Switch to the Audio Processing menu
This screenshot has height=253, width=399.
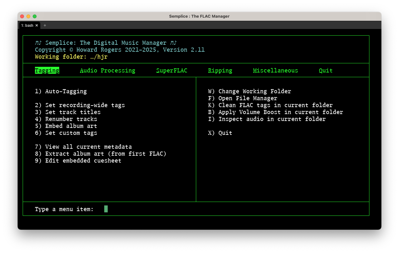click(x=107, y=70)
